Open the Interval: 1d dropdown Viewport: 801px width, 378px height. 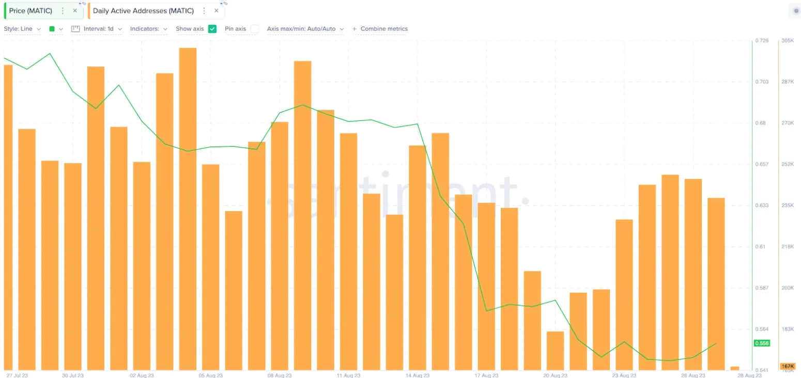103,29
